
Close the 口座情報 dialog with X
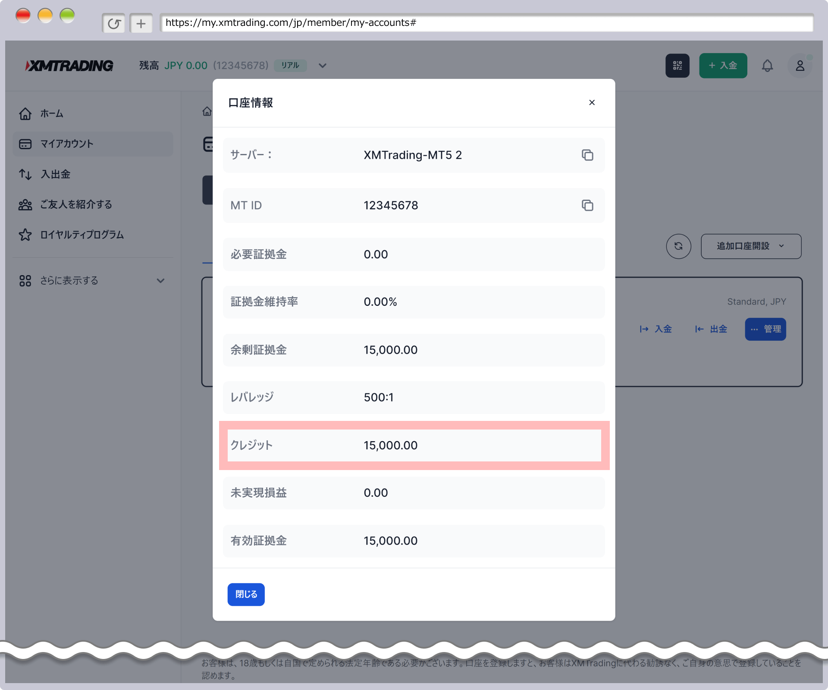(x=592, y=103)
